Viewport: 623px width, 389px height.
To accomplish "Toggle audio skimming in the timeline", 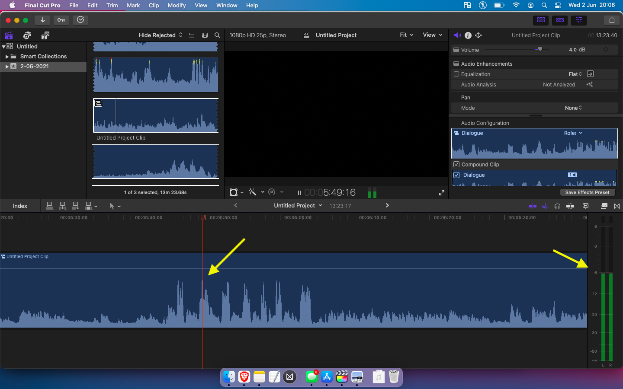I will 545,206.
